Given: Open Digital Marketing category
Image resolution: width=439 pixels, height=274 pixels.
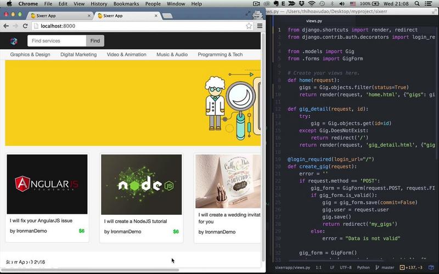Looking at the screenshot, I should [78, 54].
